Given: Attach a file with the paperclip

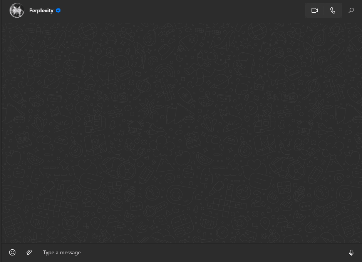Looking at the screenshot, I should [29, 252].
